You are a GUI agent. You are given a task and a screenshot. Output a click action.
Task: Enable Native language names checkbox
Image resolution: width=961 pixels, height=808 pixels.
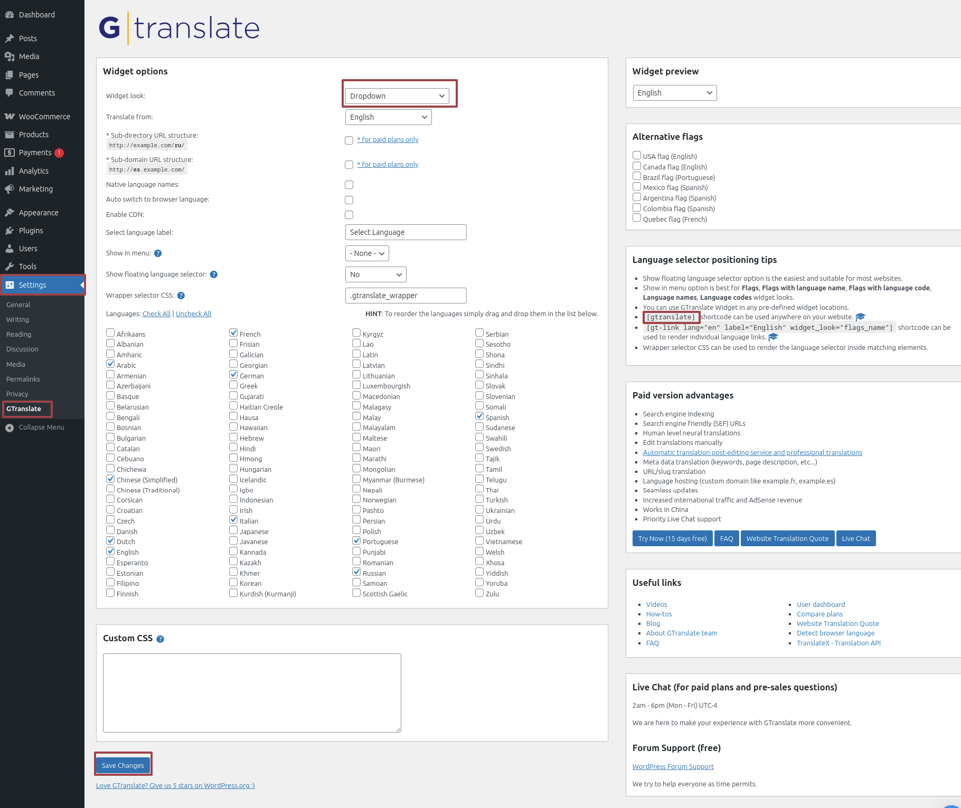349,185
